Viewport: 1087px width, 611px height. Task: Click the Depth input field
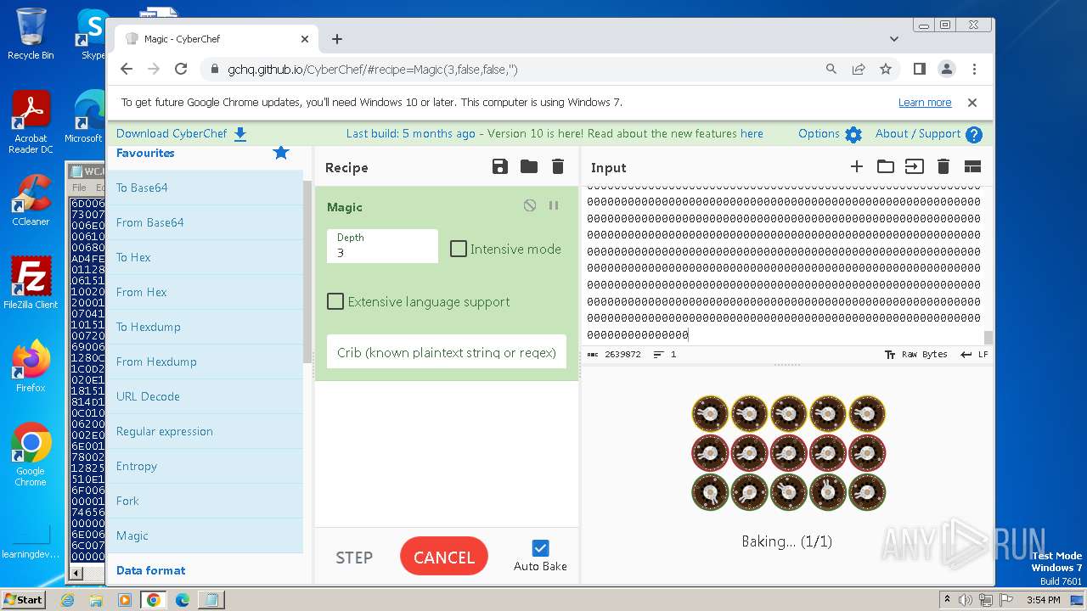point(382,246)
